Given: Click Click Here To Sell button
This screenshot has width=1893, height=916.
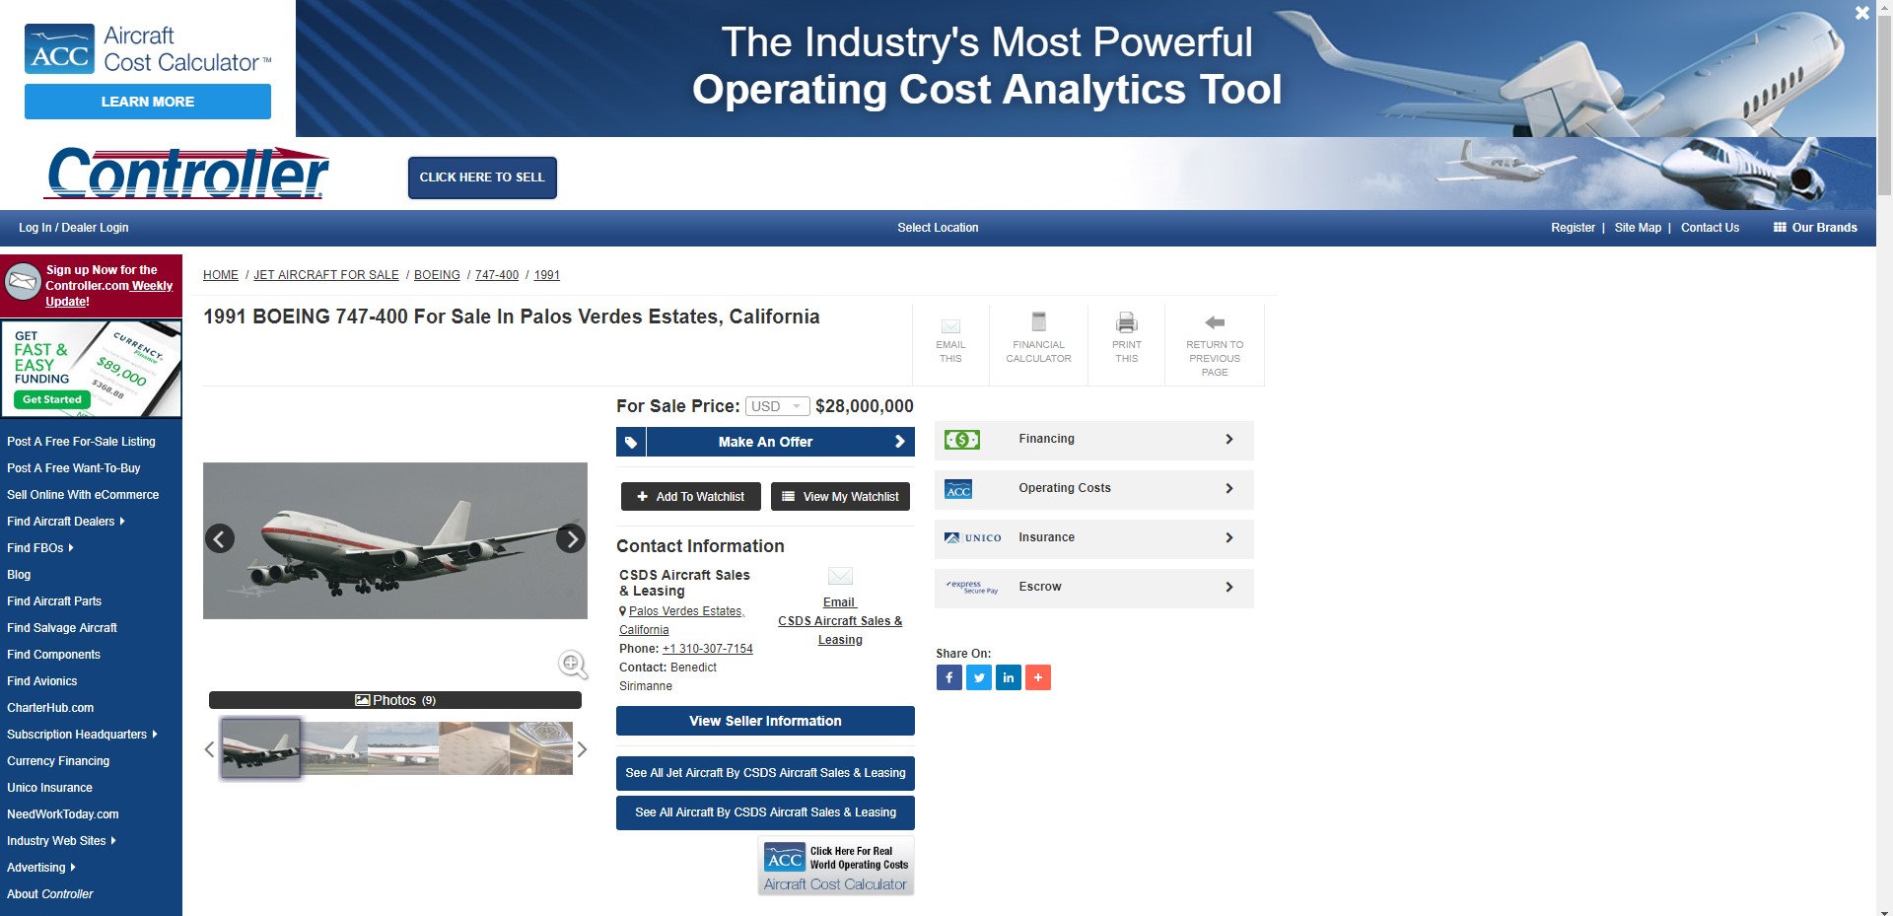Looking at the screenshot, I should pyautogui.click(x=482, y=177).
